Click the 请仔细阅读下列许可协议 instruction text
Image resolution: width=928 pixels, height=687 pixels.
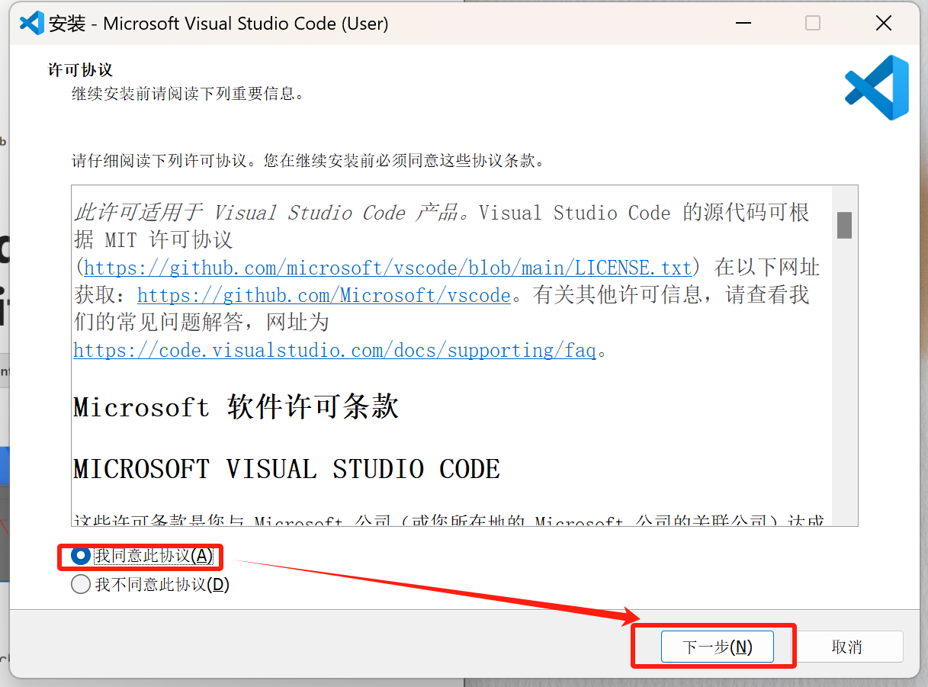coord(308,162)
